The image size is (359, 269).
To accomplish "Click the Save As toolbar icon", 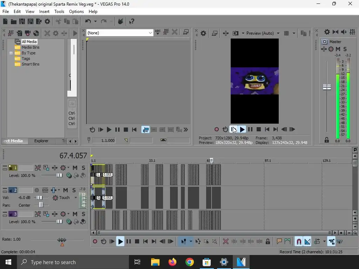I will click(31, 21).
